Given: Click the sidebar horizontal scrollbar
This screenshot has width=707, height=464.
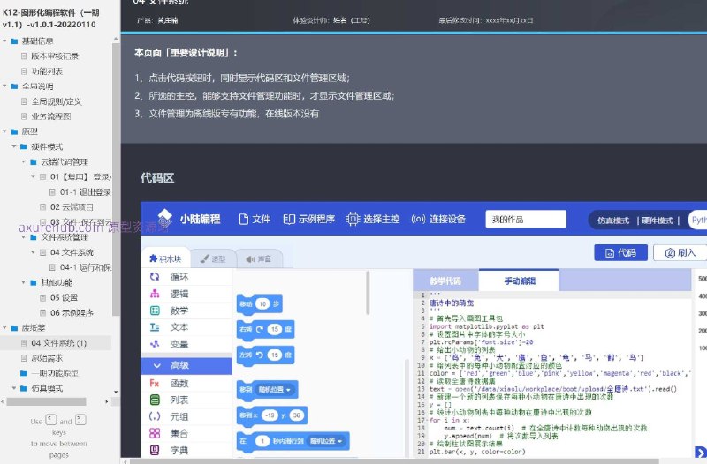Looking at the screenshot, I should [x=46, y=401].
